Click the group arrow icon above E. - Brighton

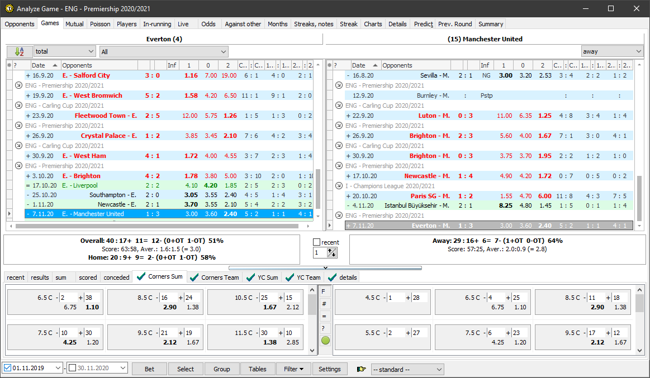[x=18, y=166]
